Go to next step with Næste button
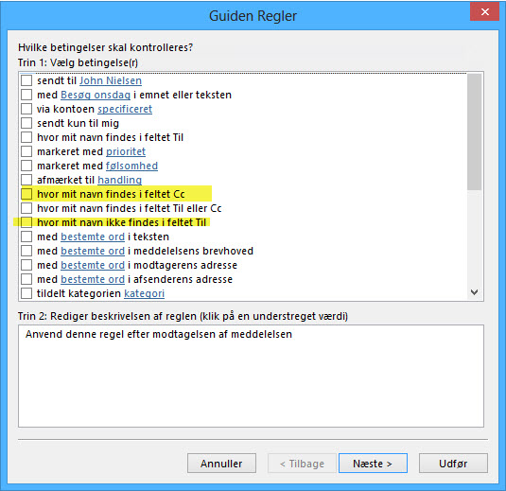 pos(373,464)
